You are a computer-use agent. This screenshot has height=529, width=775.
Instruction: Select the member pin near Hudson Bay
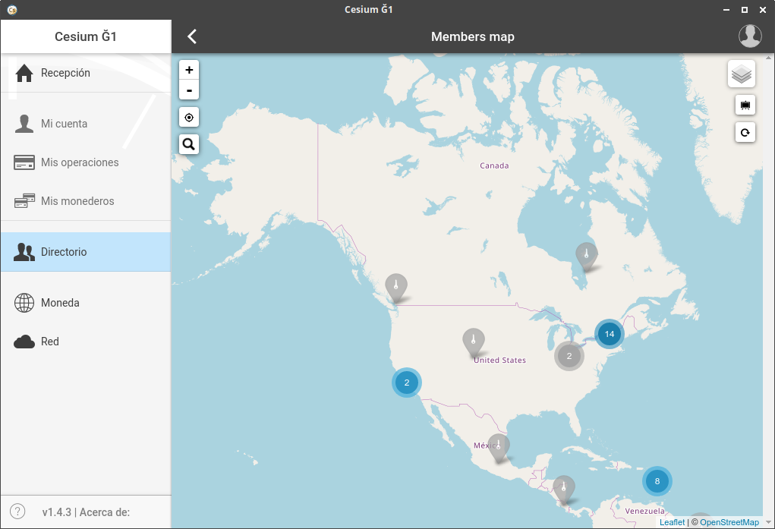[x=587, y=256]
